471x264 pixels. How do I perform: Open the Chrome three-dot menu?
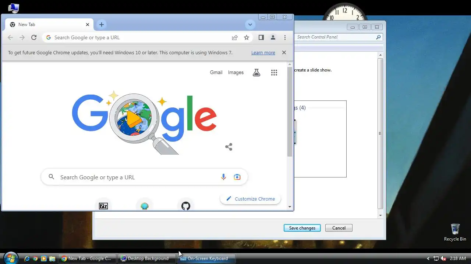click(285, 37)
